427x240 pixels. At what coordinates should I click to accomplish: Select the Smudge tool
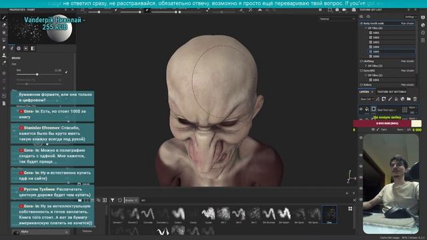(x=4, y=48)
